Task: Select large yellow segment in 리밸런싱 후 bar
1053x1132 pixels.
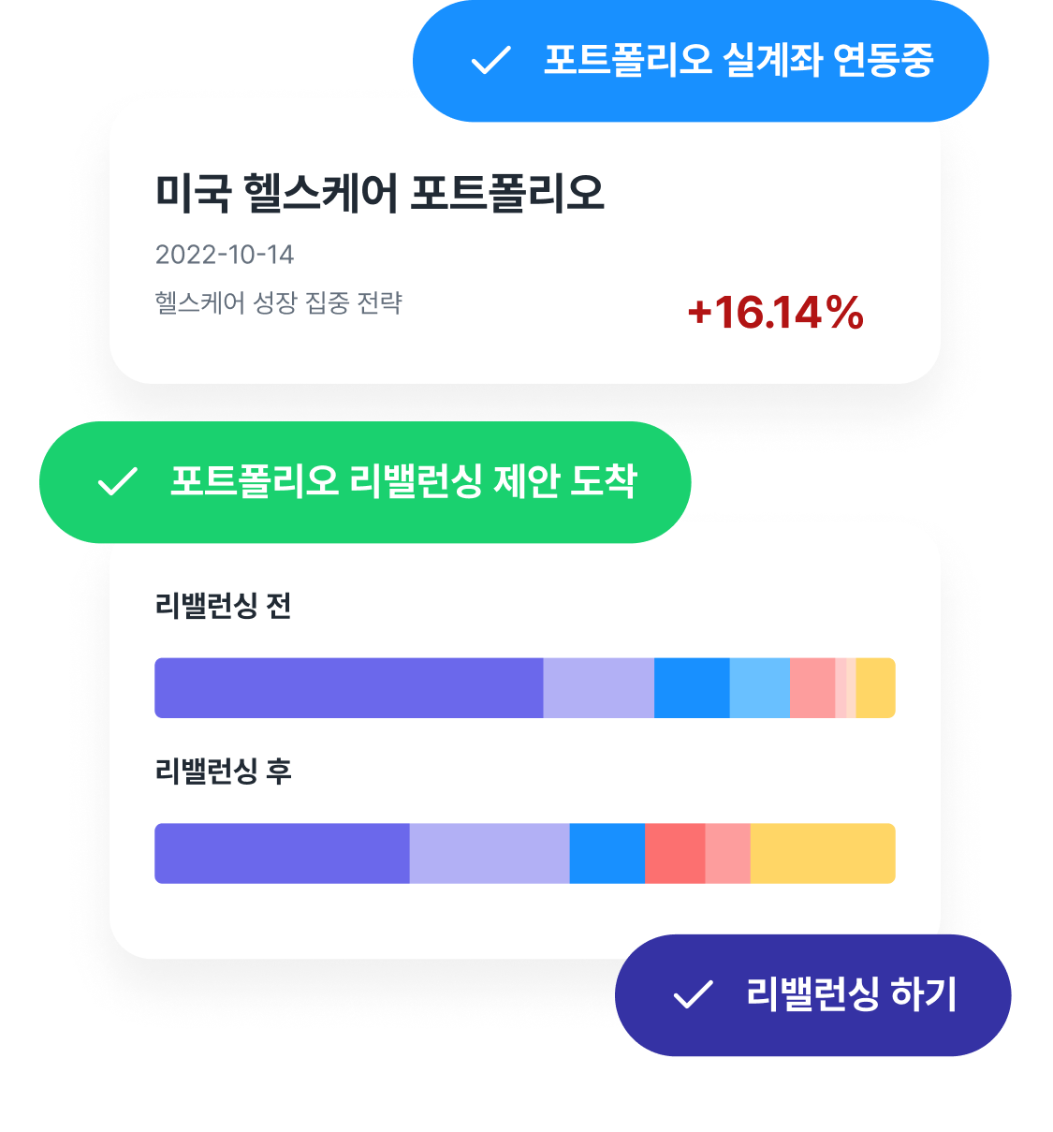Action: click(x=823, y=853)
